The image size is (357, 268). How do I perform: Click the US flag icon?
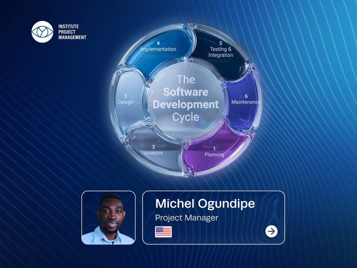click(x=163, y=232)
